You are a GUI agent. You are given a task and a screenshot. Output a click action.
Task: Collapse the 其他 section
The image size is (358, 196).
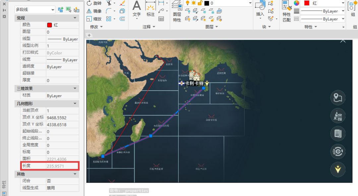(x=75, y=174)
